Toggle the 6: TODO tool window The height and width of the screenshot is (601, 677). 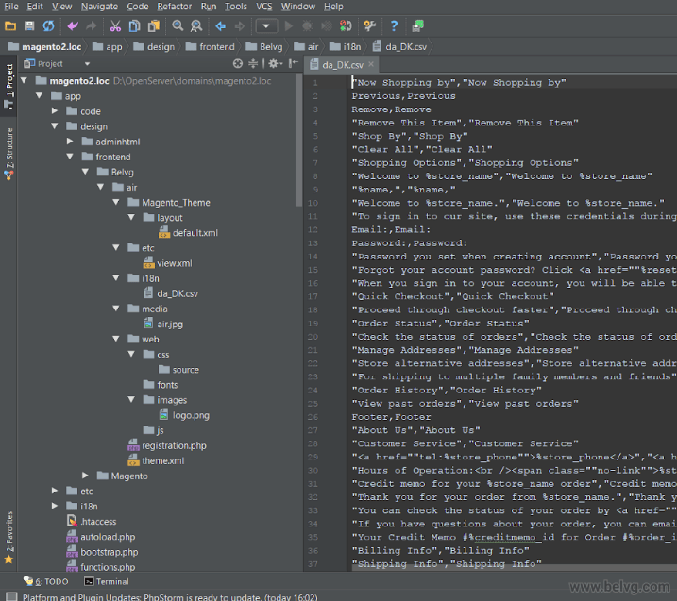[45, 581]
